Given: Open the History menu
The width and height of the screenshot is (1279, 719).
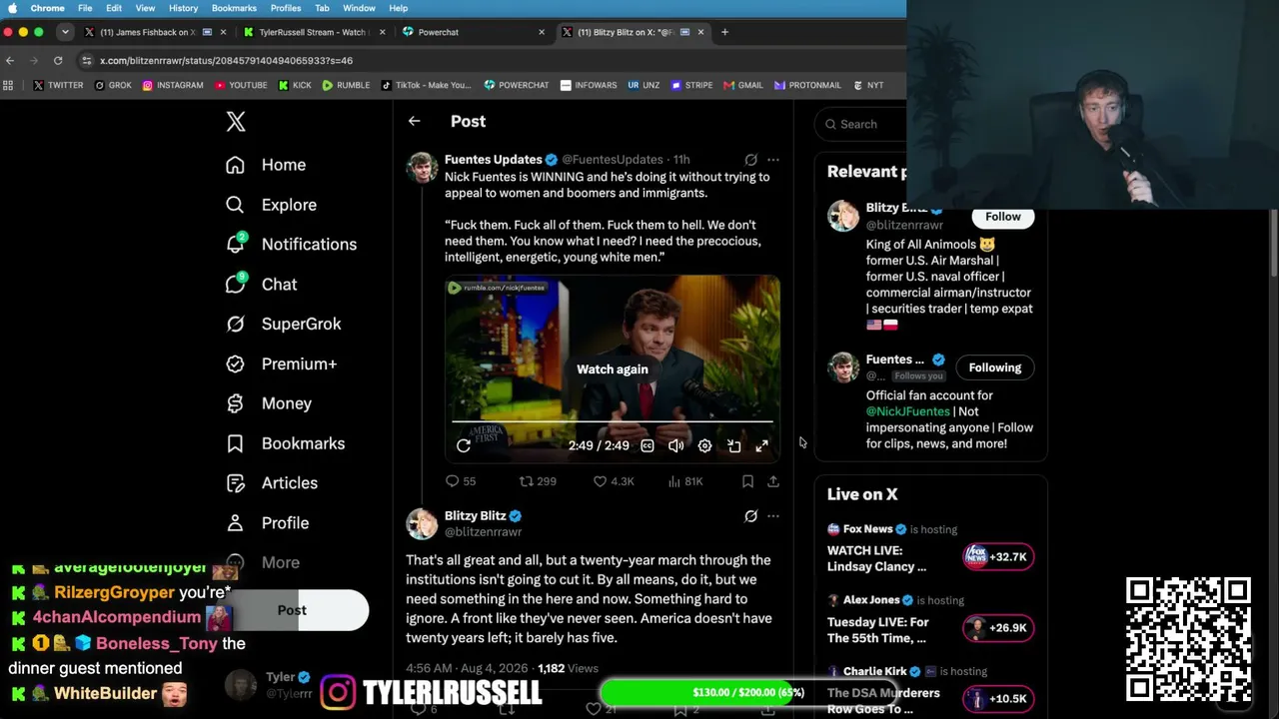Looking at the screenshot, I should [x=183, y=8].
